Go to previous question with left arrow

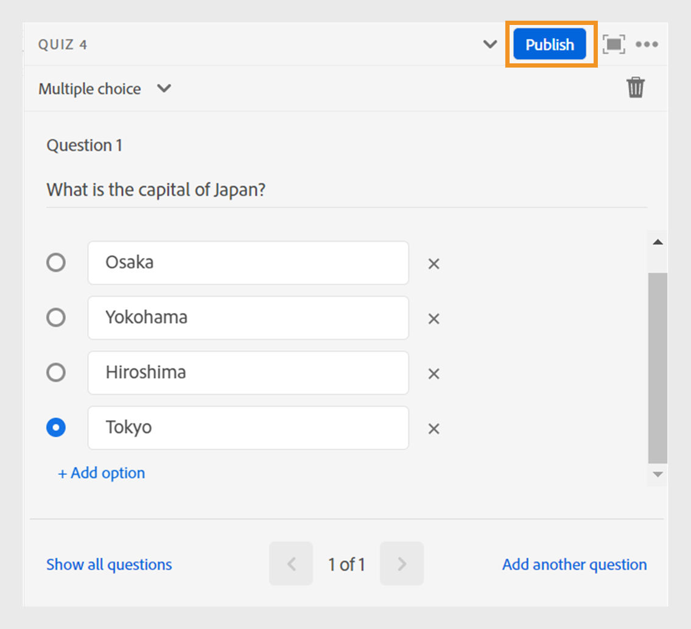coord(290,563)
